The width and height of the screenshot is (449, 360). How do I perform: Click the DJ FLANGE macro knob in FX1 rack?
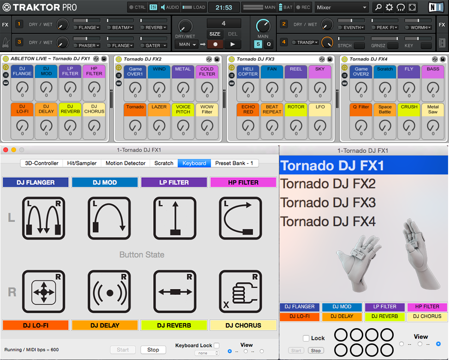pyautogui.click(x=22, y=87)
